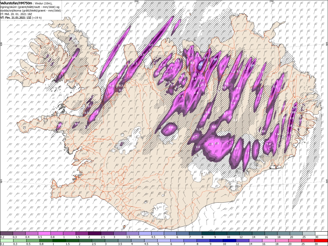Click the 5.0 precipitation value on the map
The height and width of the screenshot is (246, 328).
(252, 66)
